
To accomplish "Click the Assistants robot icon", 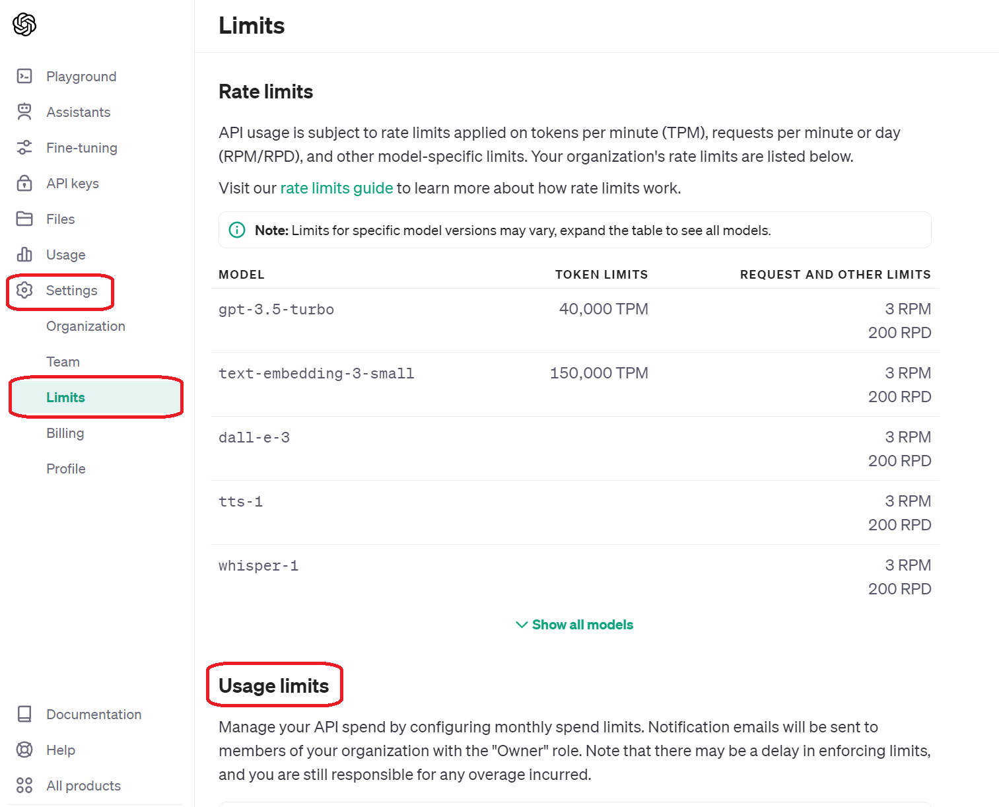I will click(24, 112).
